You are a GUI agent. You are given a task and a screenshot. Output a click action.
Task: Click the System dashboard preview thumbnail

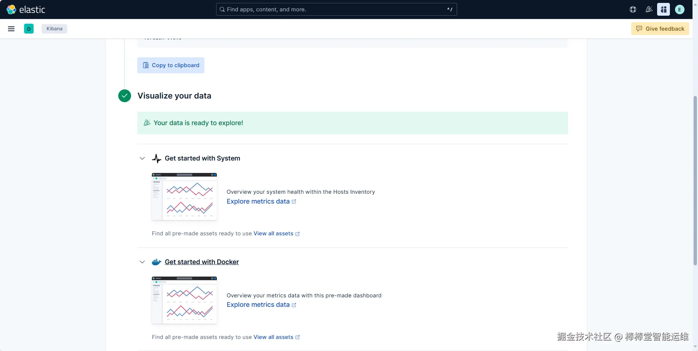[x=184, y=197]
